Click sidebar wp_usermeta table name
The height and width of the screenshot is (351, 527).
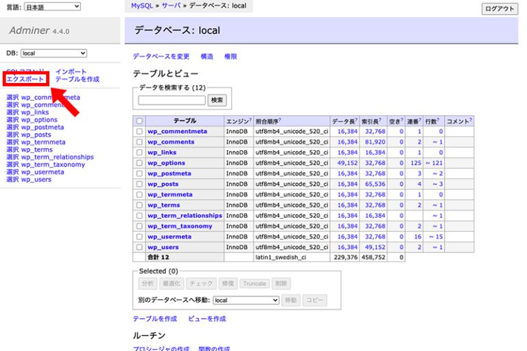pyautogui.click(x=43, y=172)
